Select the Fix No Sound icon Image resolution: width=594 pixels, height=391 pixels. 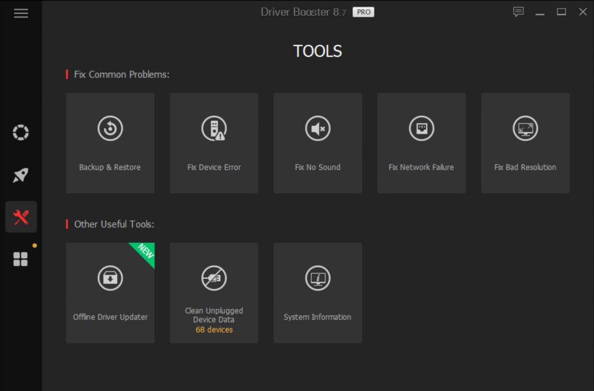click(318, 129)
